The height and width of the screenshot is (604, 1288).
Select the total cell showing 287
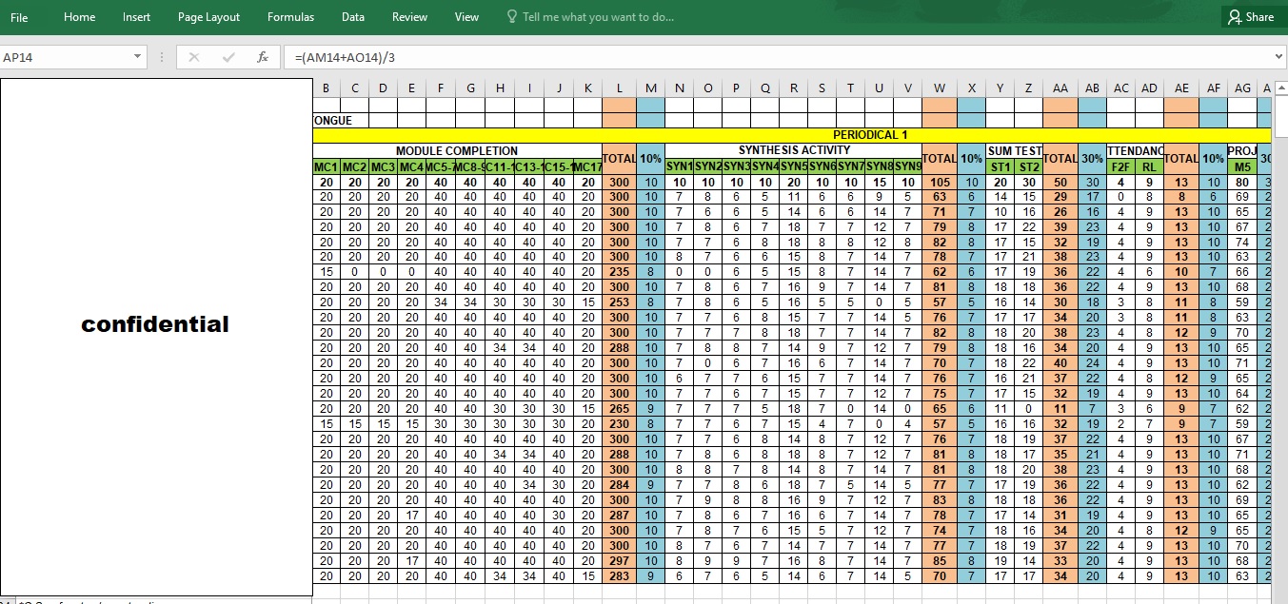pos(619,515)
